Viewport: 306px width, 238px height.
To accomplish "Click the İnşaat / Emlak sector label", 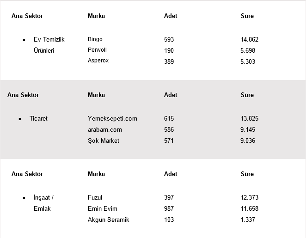I will point(44,203).
